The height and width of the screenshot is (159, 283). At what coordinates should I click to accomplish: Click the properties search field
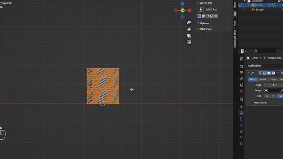(264, 51)
